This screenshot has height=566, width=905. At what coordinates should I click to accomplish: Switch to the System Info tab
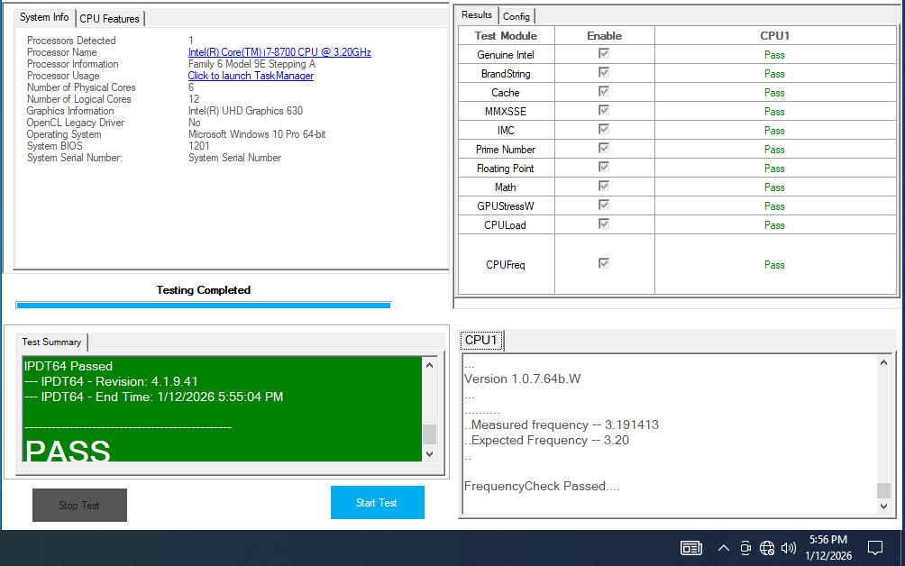pyautogui.click(x=44, y=17)
